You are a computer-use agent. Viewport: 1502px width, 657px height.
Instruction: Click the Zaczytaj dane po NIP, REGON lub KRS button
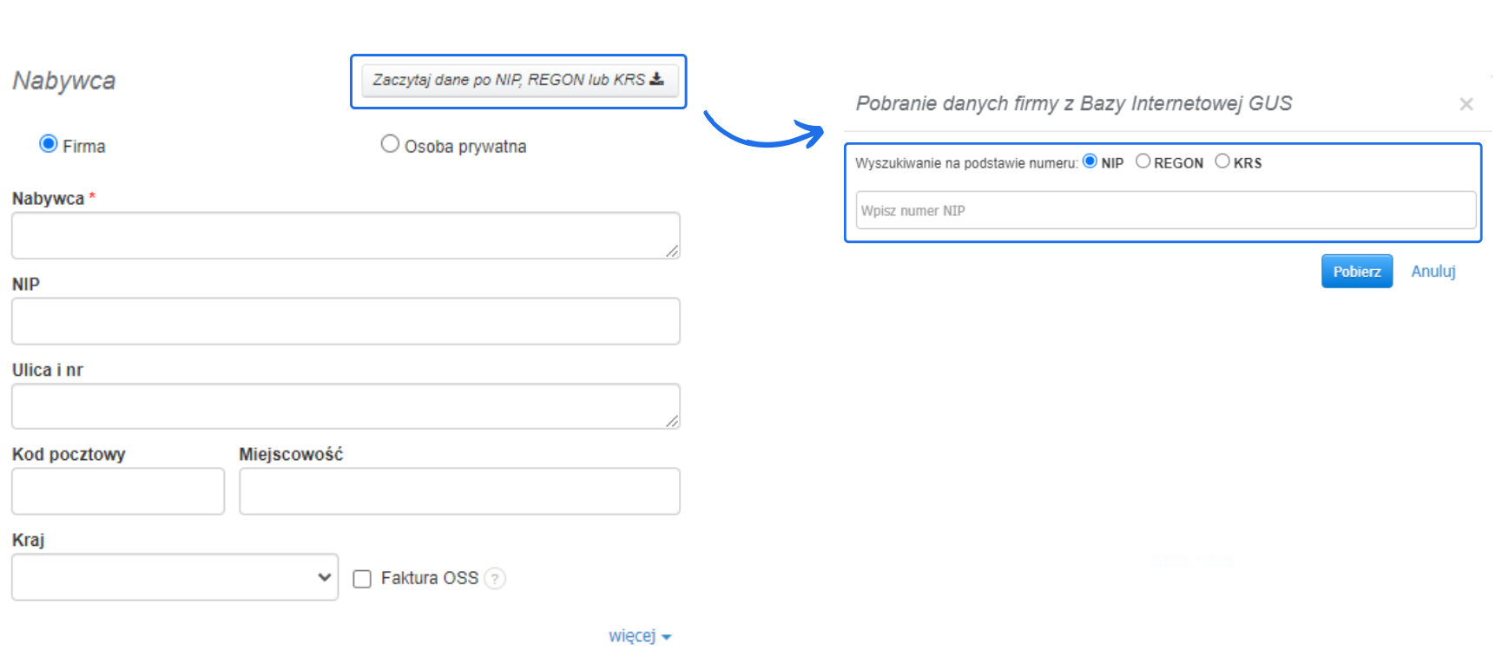click(x=518, y=80)
